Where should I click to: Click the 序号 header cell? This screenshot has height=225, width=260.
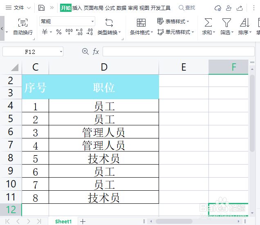tap(36, 87)
